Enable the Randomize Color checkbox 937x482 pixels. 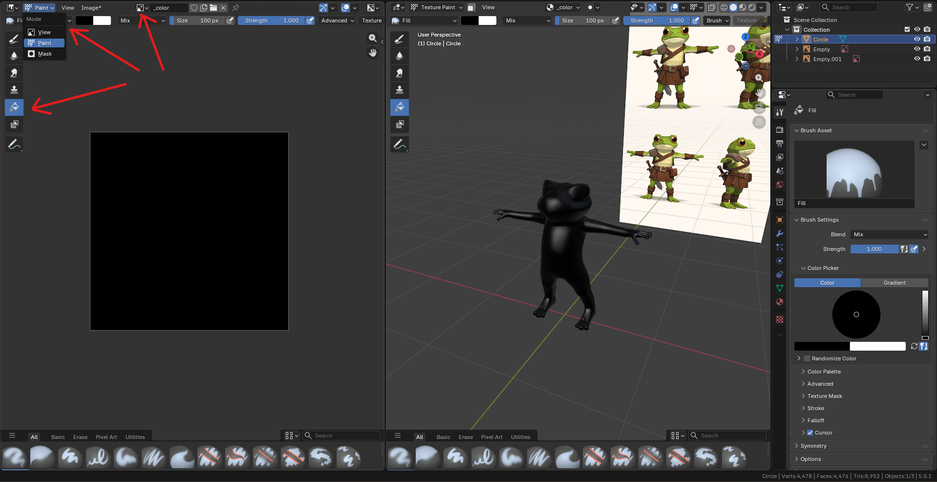[x=807, y=358]
